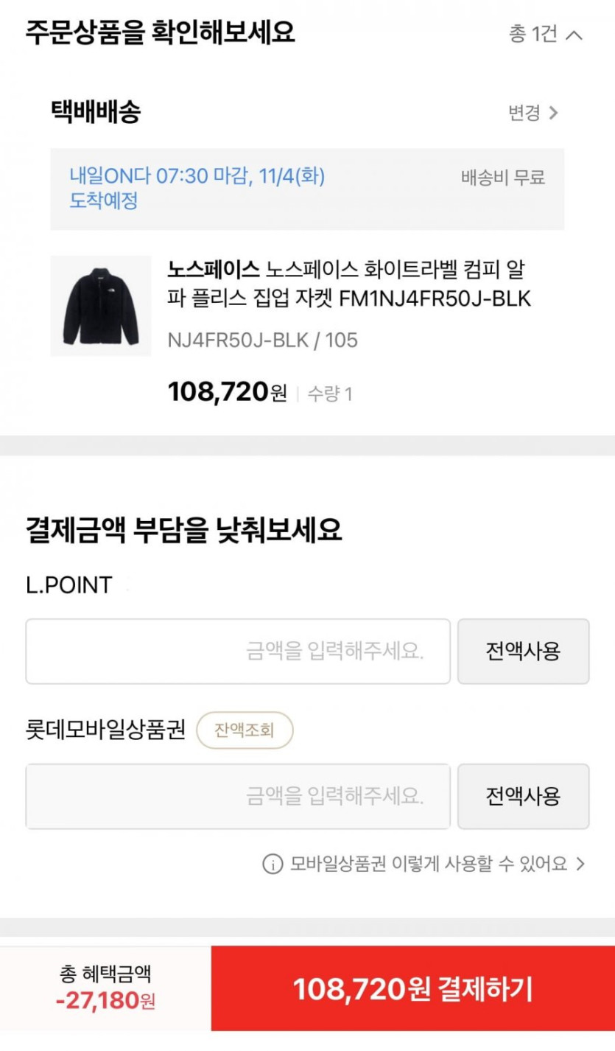The width and height of the screenshot is (615, 1051).
Task: Open 변경 to change delivery method
Action: (524, 113)
